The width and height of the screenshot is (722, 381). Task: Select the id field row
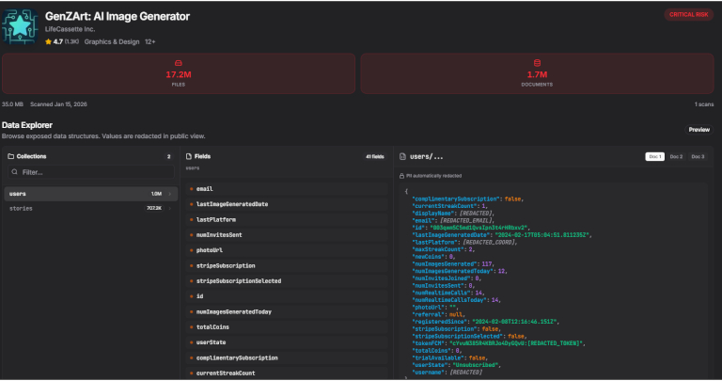(x=287, y=296)
